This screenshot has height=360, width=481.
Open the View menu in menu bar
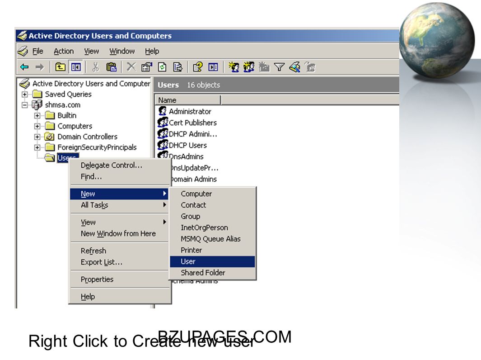point(91,51)
